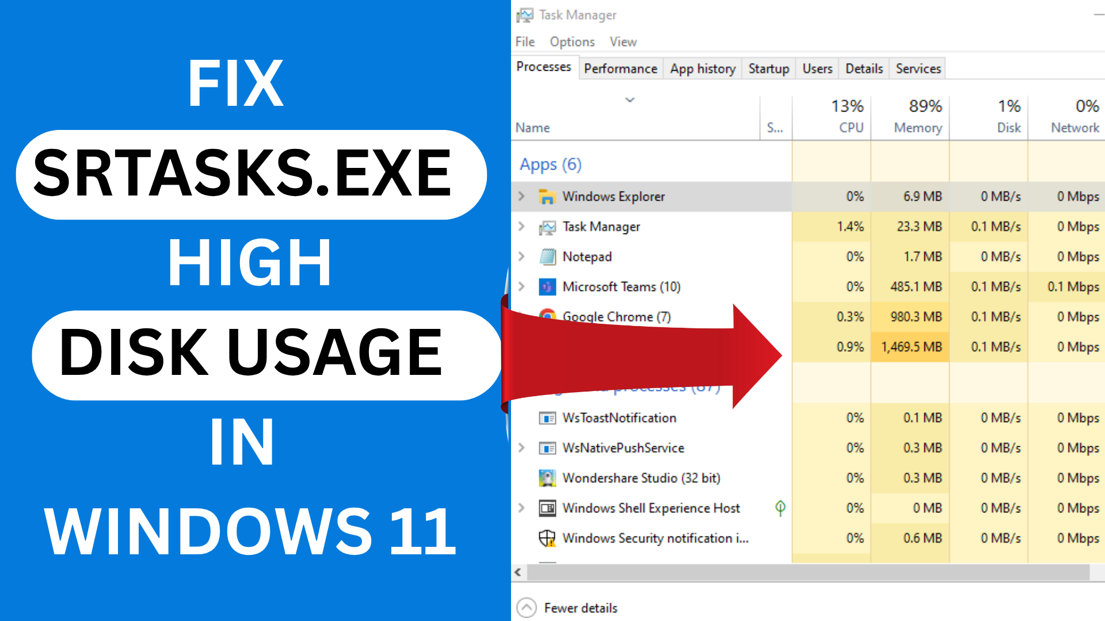
Task: Select the Windows Shell Experience Host icon
Action: pos(546,508)
